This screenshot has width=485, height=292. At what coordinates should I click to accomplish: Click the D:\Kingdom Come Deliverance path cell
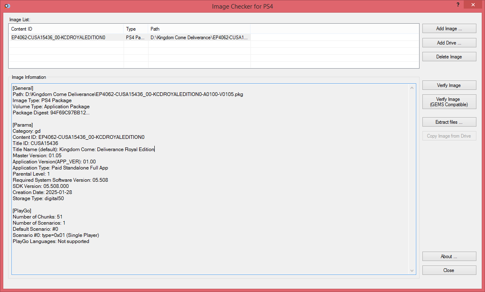199,37
